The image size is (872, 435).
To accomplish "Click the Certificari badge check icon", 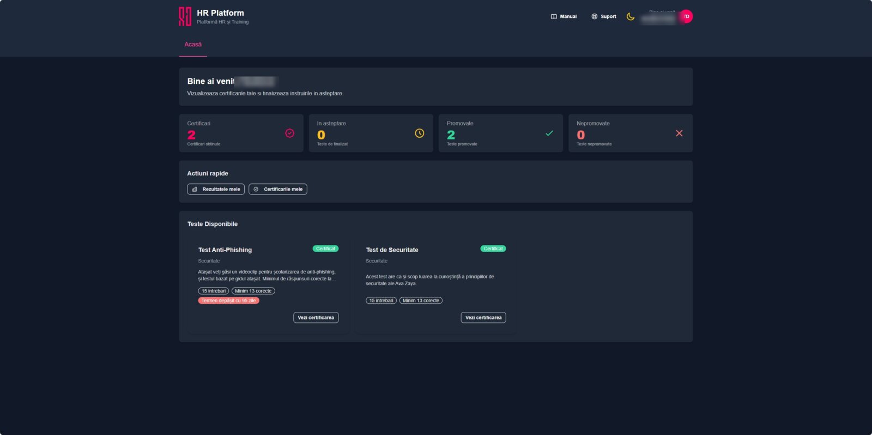I will [289, 133].
